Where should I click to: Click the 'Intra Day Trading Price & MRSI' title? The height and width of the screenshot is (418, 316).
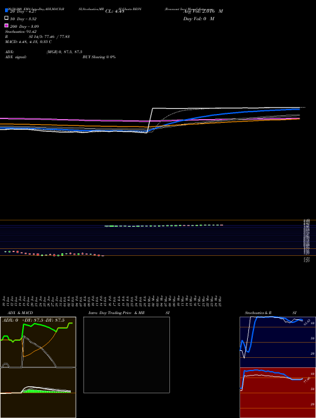tap(129, 313)
